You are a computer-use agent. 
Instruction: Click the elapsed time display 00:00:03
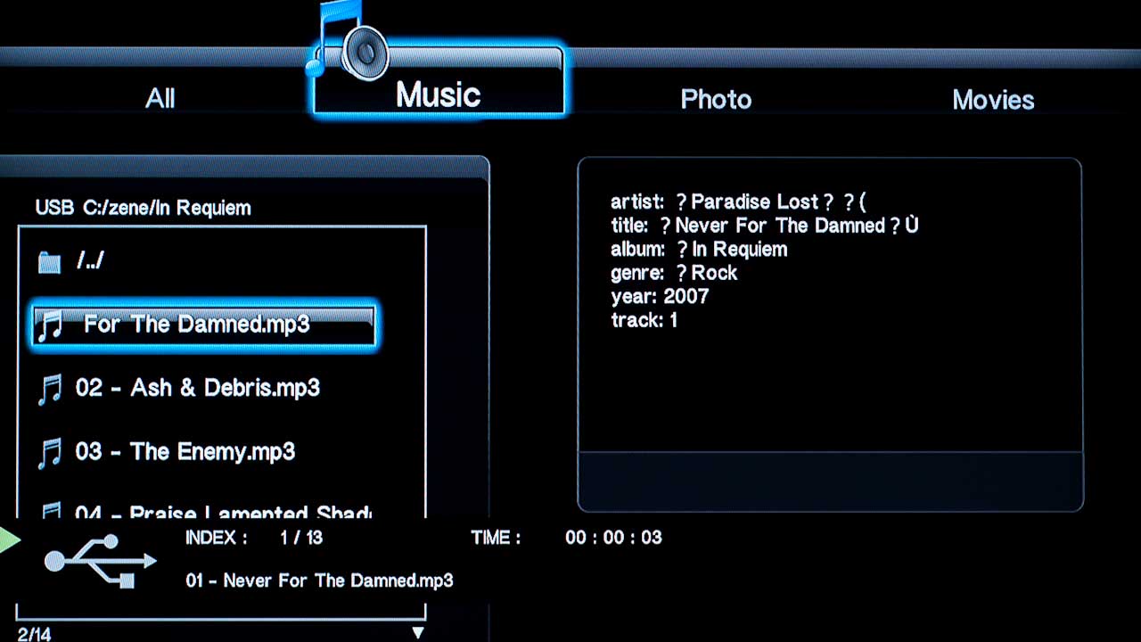point(613,538)
